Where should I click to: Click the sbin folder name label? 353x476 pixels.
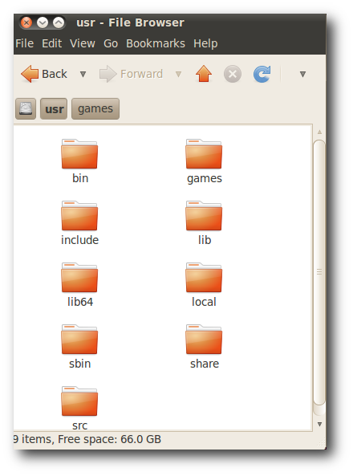click(x=80, y=364)
